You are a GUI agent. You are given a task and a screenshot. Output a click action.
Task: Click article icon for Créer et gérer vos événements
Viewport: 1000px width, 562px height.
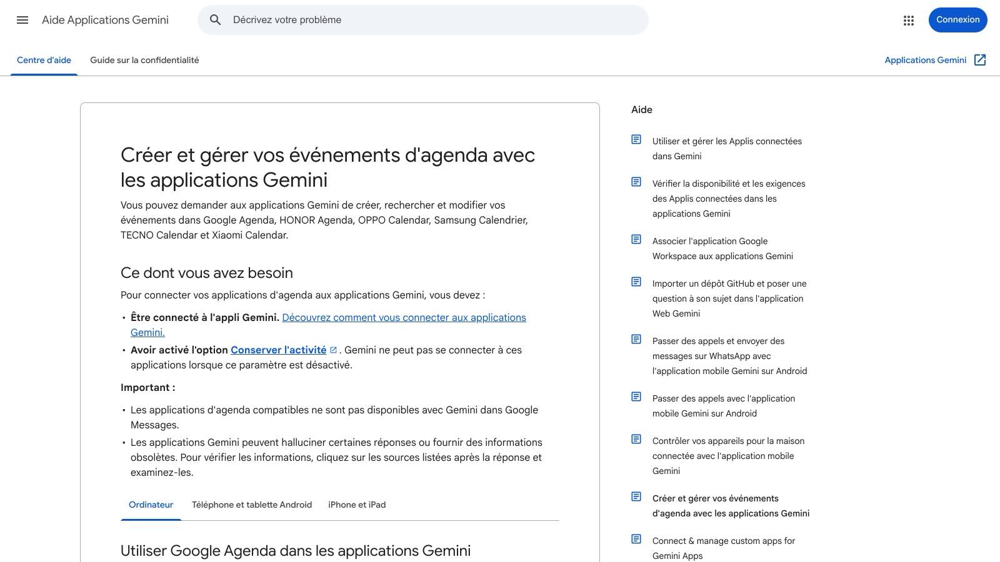tap(636, 496)
